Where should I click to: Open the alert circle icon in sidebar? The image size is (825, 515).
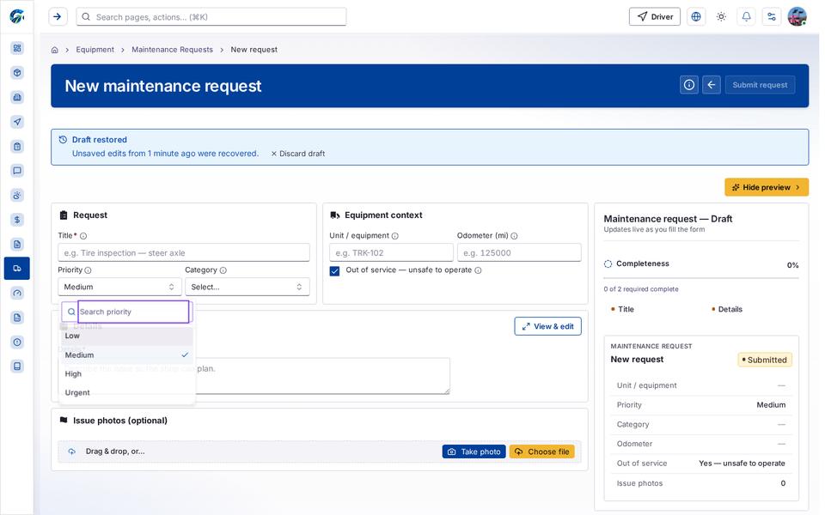tap(17, 342)
